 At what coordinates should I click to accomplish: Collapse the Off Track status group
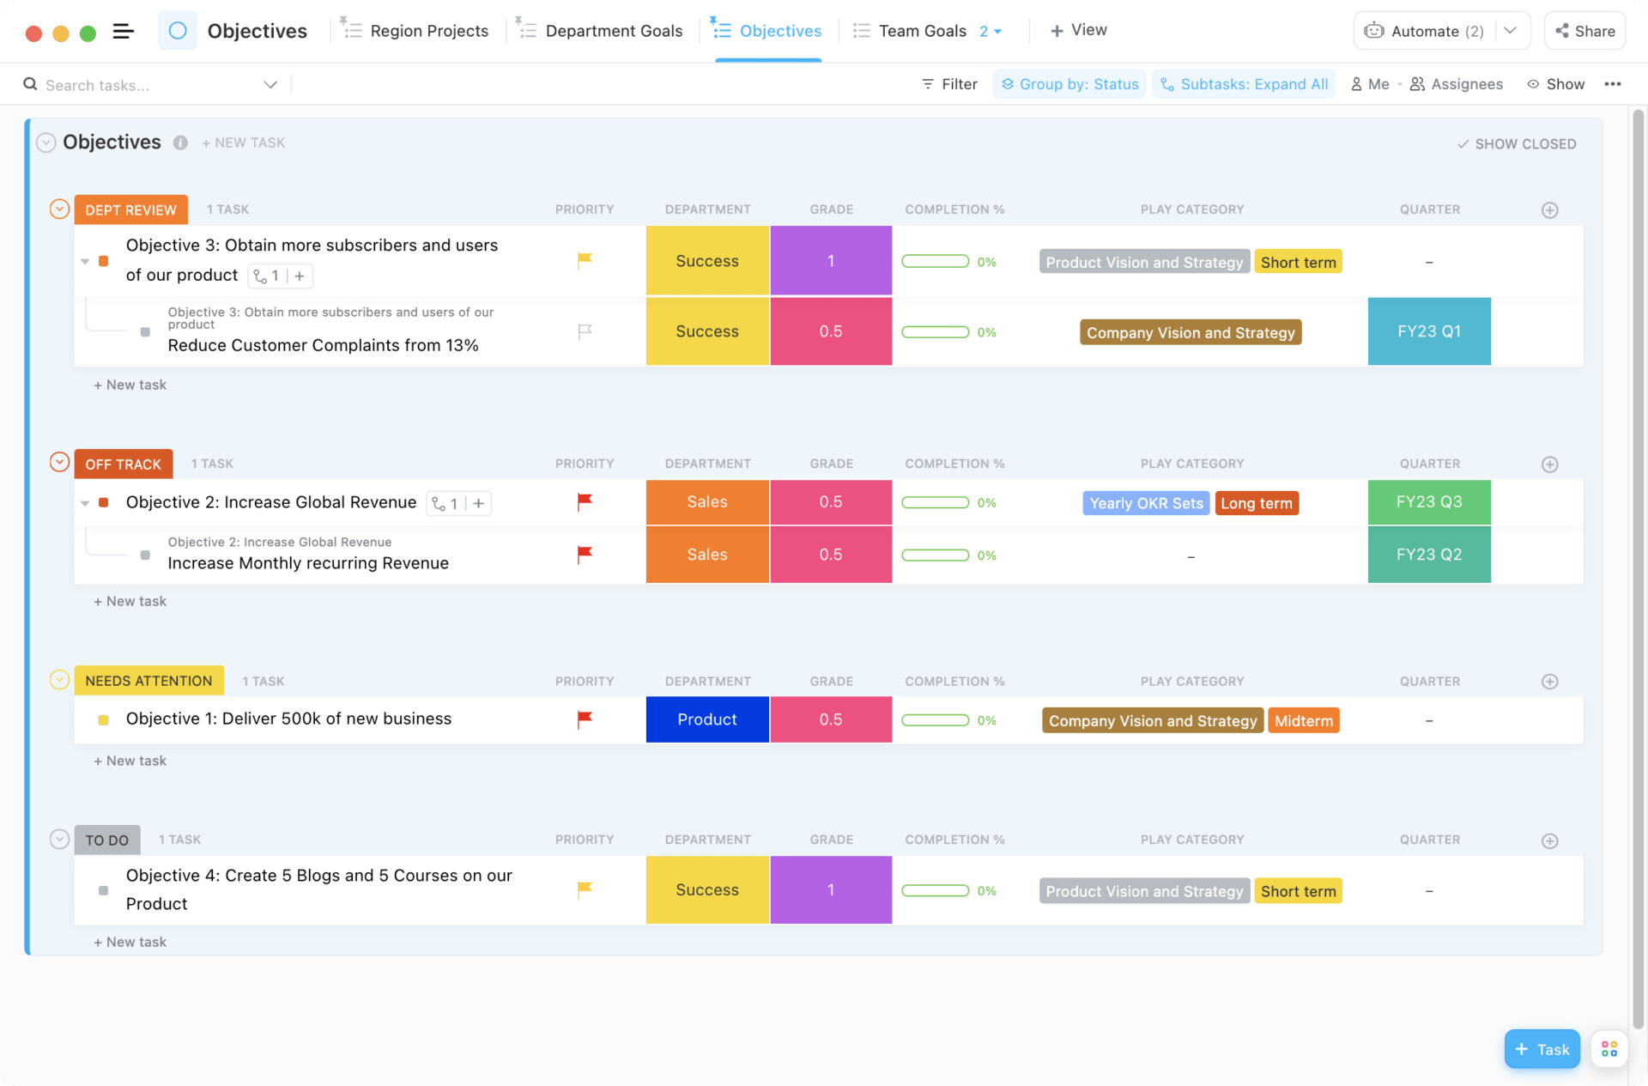59,463
